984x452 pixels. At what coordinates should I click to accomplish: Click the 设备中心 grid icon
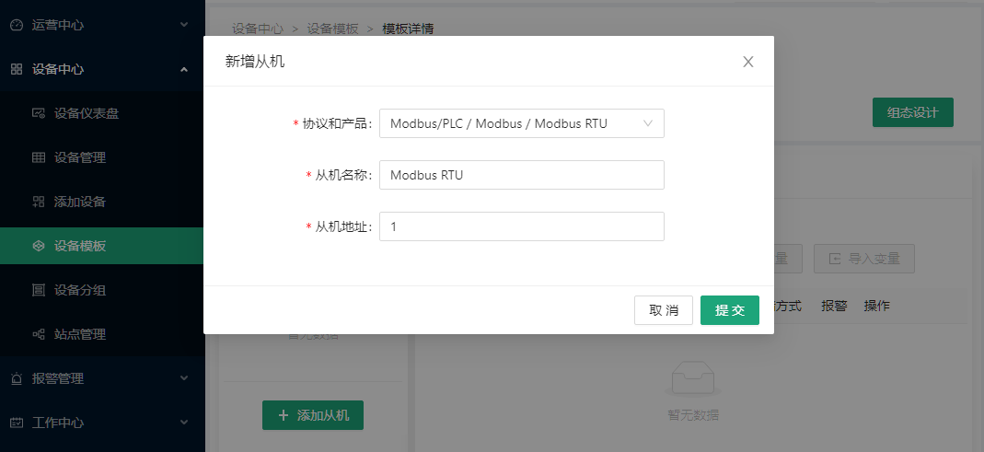pos(17,69)
